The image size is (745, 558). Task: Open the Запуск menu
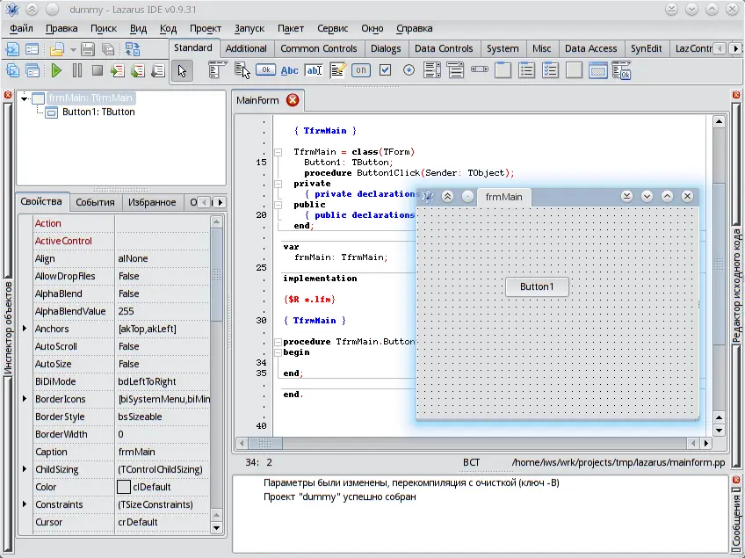click(x=250, y=28)
